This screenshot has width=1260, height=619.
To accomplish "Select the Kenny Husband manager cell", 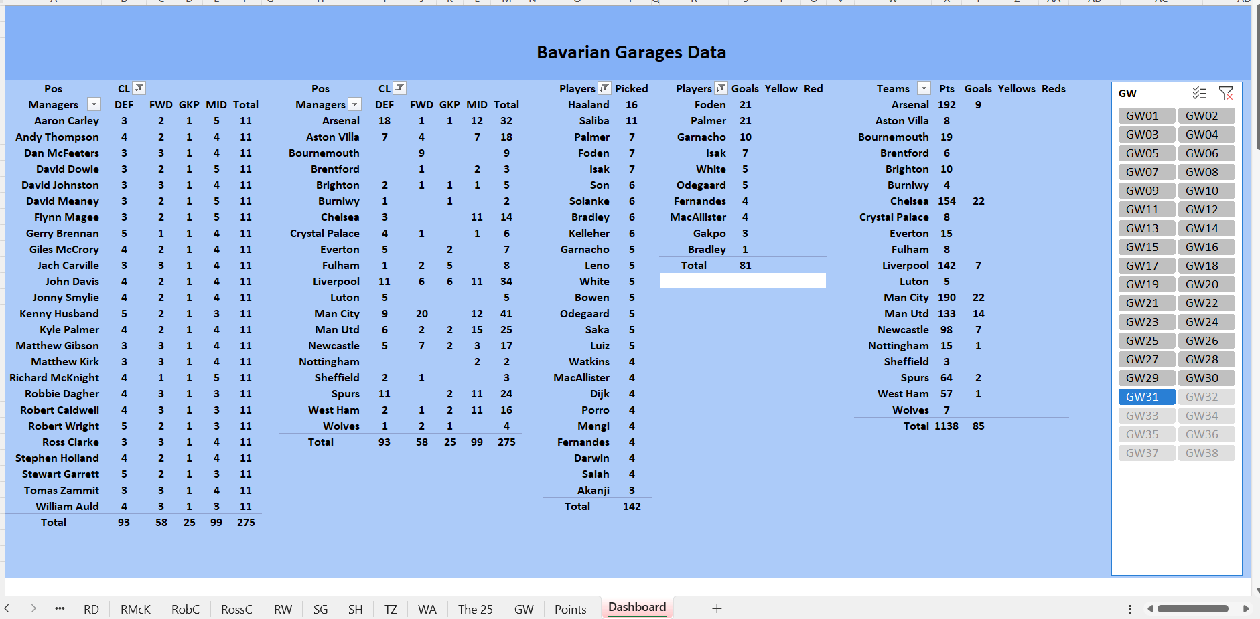I will pos(59,314).
